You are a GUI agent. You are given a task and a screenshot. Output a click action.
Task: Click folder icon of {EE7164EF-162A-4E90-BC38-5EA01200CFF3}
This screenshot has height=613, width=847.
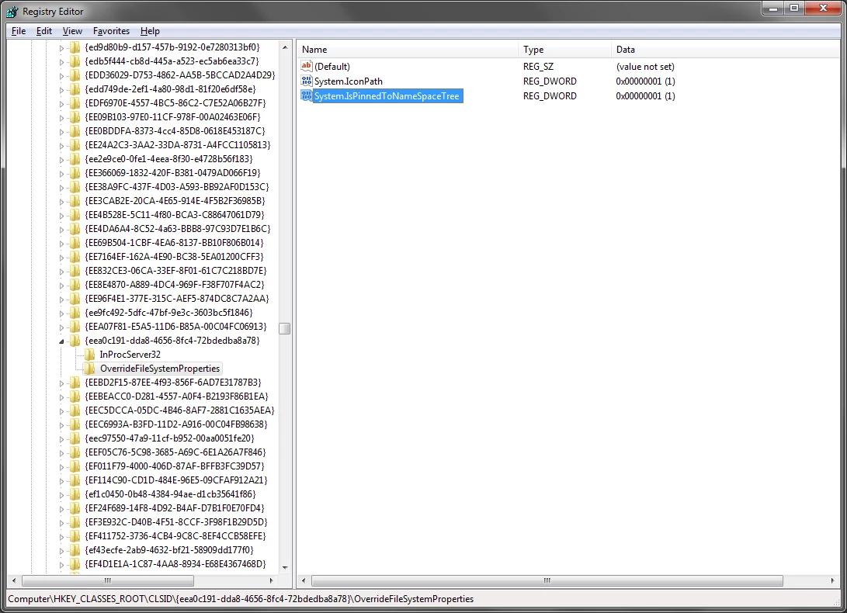pyautogui.click(x=75, y=257)
